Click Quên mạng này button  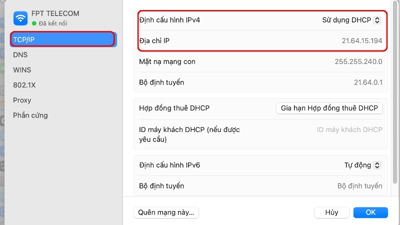coord(166,212)
